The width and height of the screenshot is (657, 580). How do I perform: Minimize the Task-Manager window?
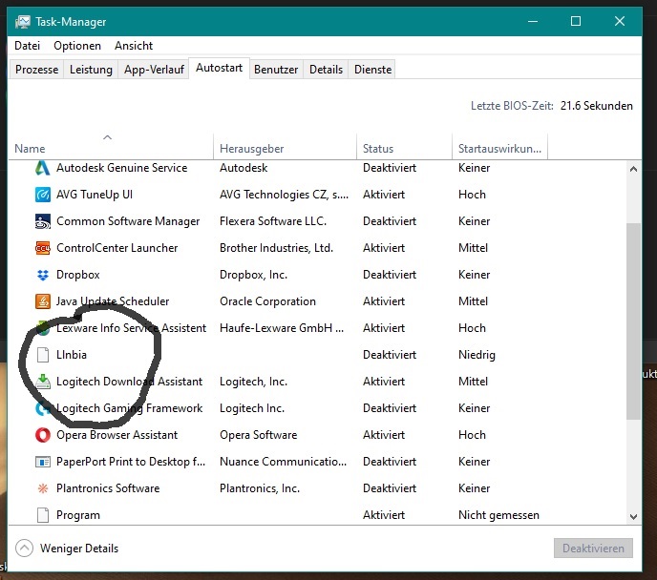tap(533, 21)
